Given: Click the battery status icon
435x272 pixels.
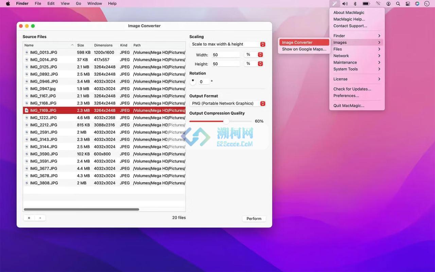Looking at the screenshot, I should click(366, 4).
